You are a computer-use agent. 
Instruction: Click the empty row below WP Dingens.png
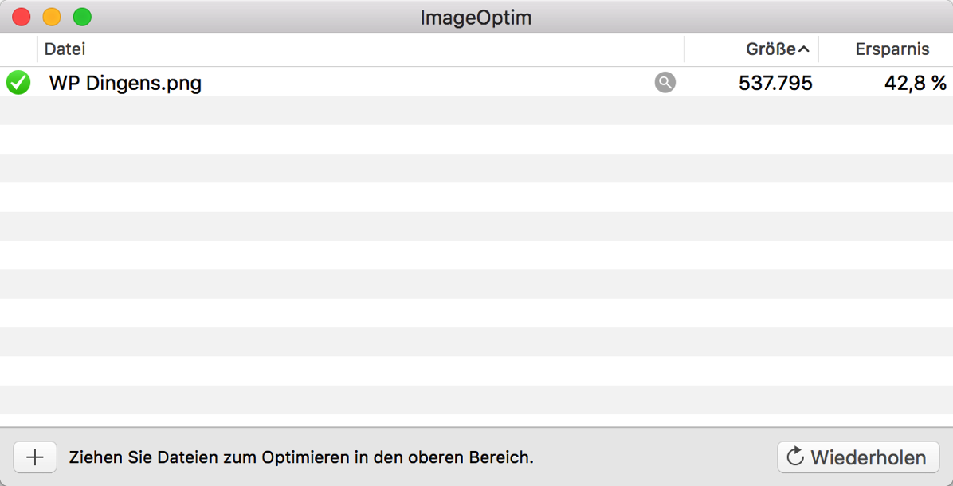pos(476,111)
